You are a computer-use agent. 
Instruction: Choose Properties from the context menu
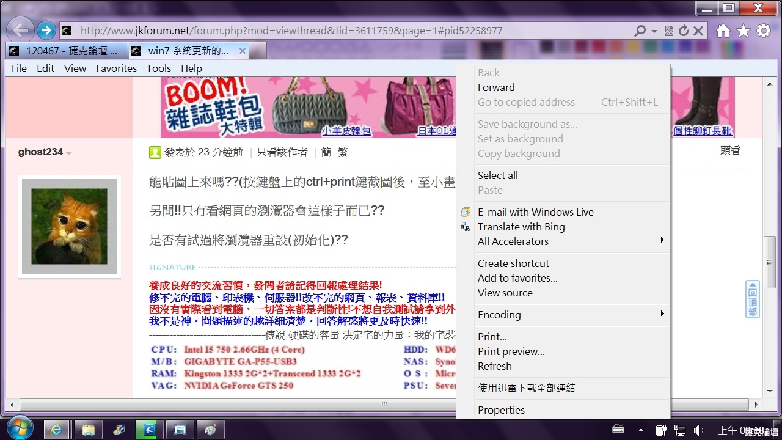click(x=501, y=410)
